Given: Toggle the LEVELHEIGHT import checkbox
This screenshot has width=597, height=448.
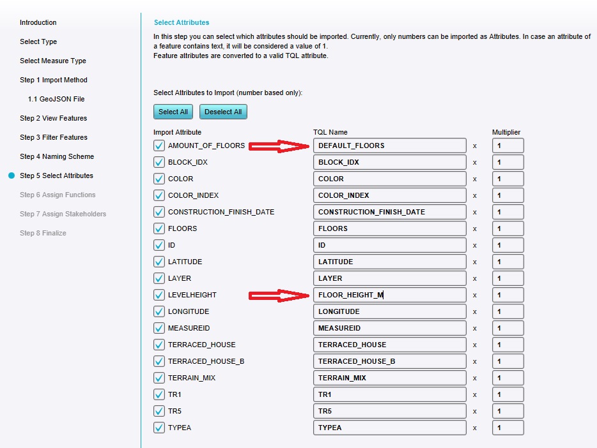Looking at the screenshot, I should (159, 295).
